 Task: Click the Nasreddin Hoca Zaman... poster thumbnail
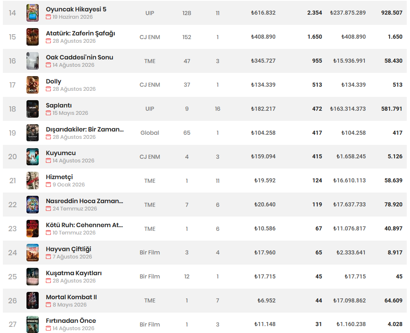(33, 205)
